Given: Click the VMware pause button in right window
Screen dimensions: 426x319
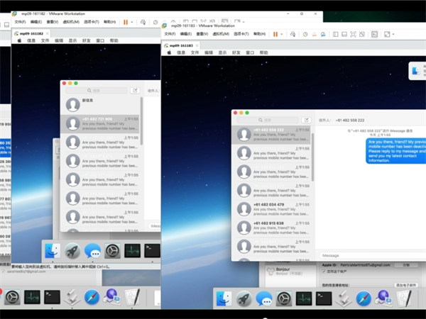Looking at the screenshot, I should (275, 33).
